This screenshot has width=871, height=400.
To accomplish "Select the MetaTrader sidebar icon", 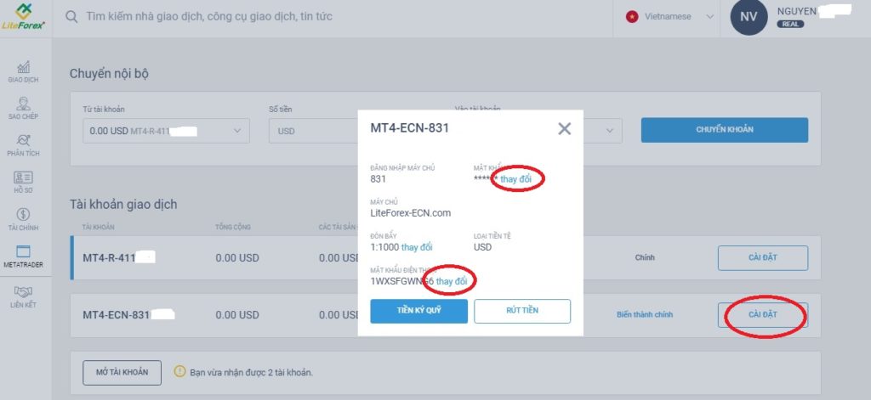I will 23,252.
